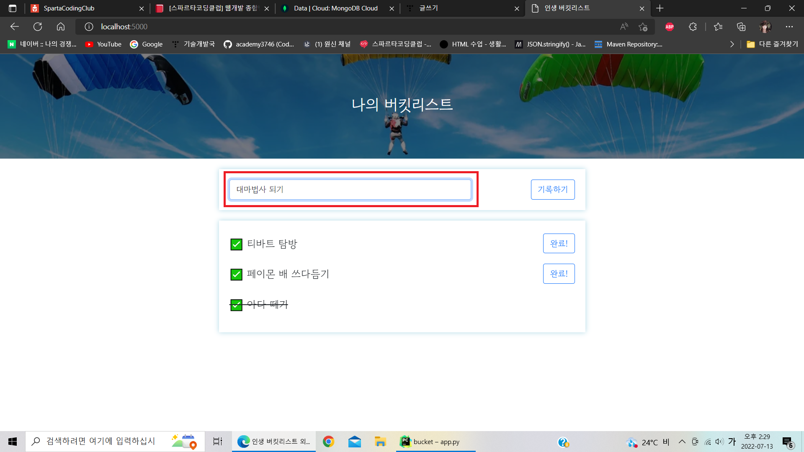The width and height of the screenshot is (804, 452).
Task: Click 완료! button for 티바트 탐방
Action: coord(559,244)
